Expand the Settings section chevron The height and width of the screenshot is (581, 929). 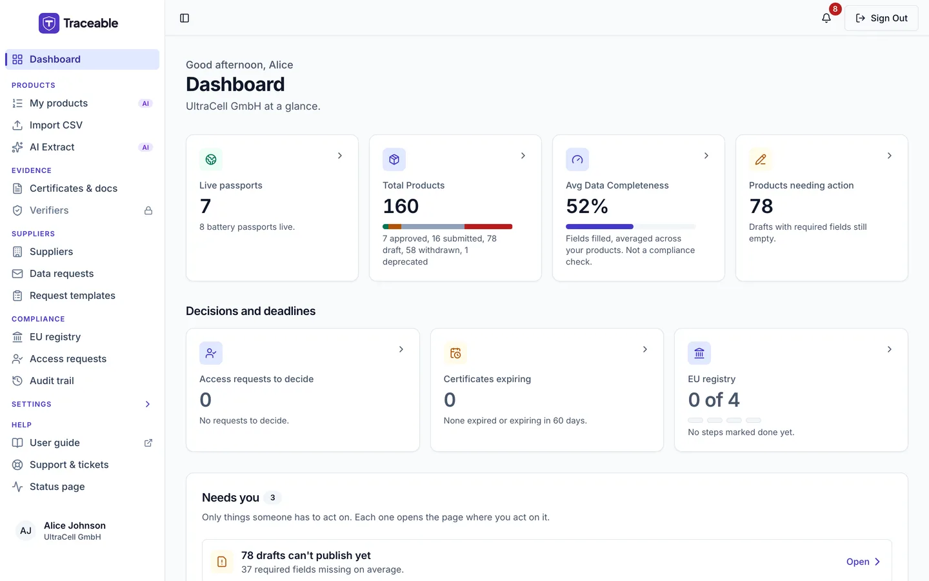148,404
